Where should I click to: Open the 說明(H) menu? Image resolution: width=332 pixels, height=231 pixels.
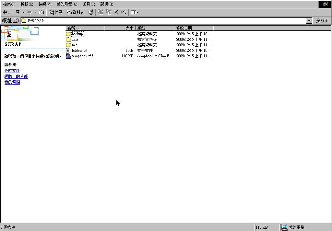tap(107, 4)
